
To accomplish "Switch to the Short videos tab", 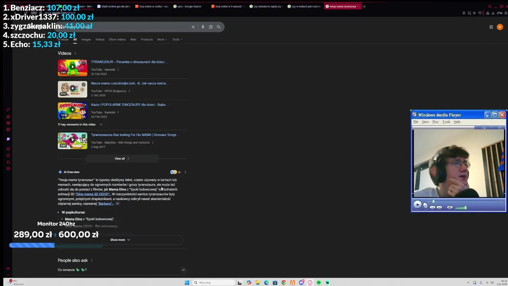I will 117,39.
